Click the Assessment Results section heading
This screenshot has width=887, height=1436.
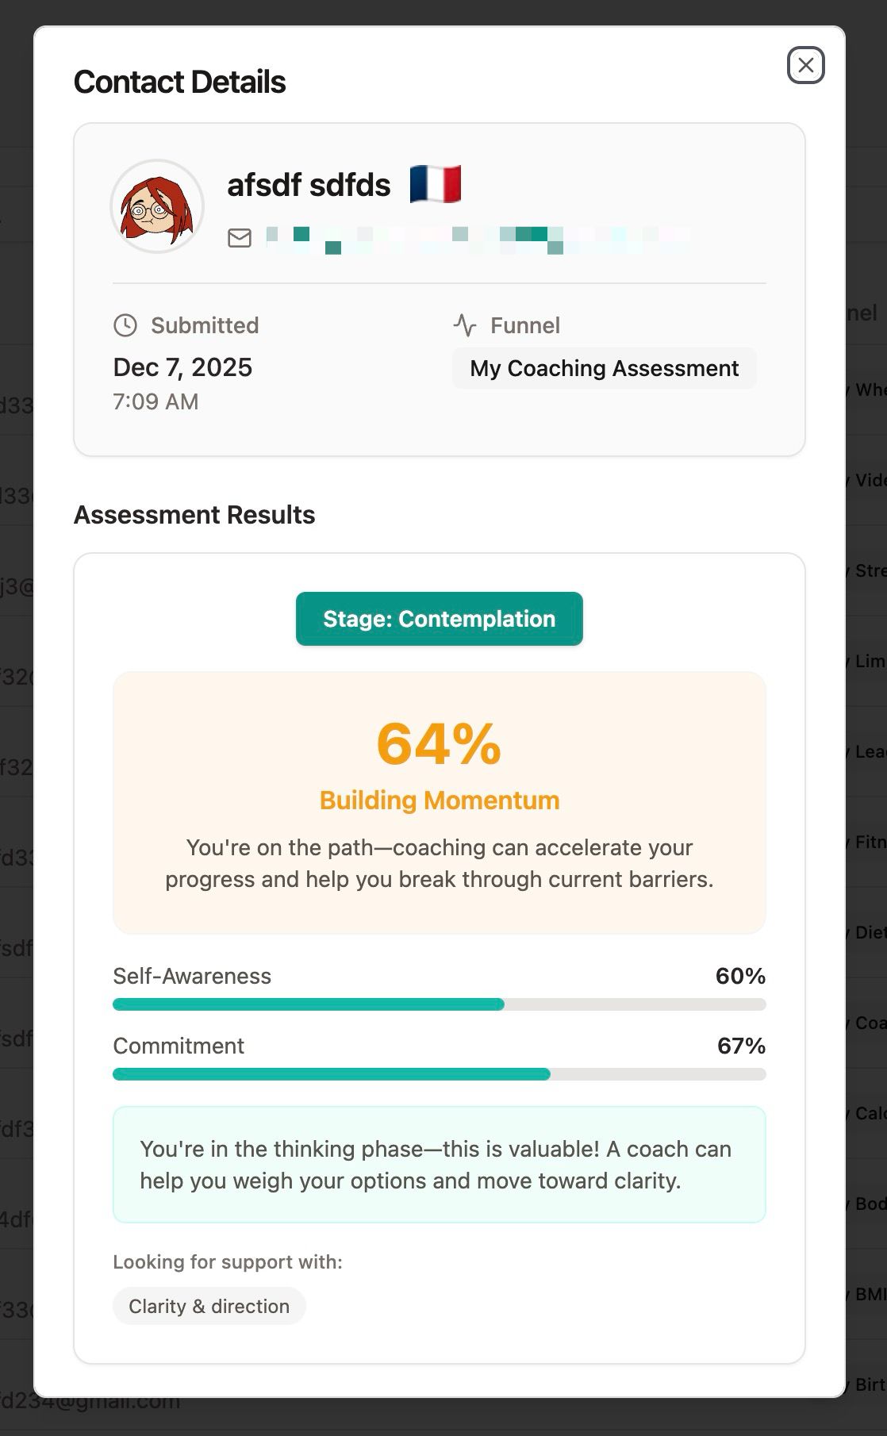click(x=194, y=515)
